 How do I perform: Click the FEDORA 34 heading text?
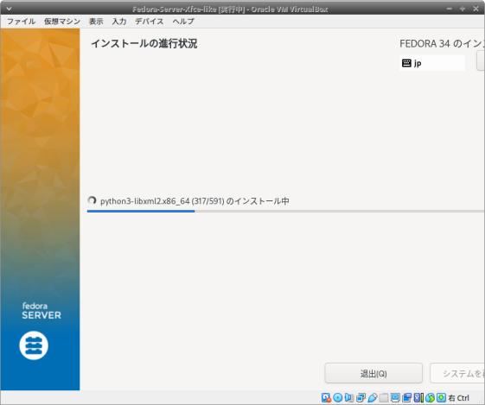tap(442, 43)
